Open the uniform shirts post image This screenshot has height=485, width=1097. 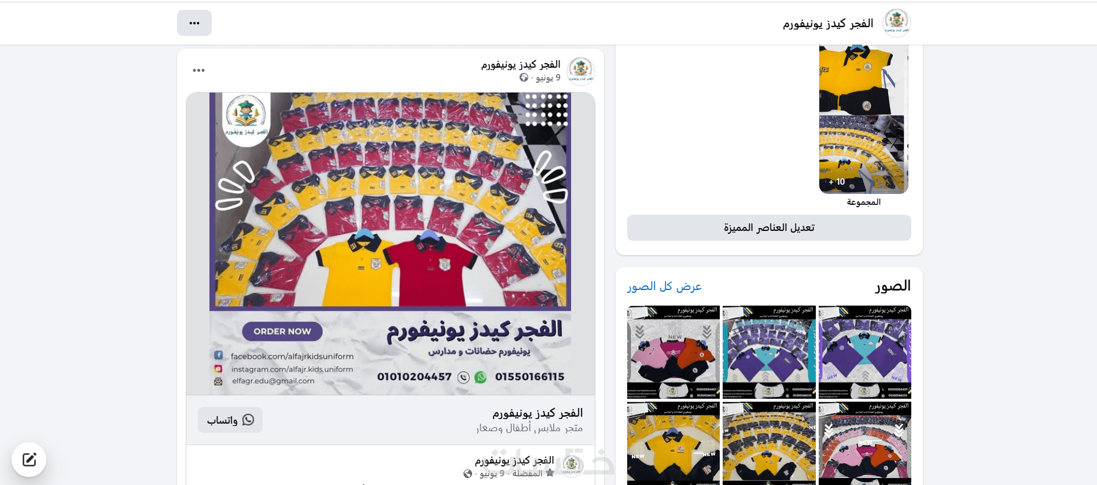(391, 244)
